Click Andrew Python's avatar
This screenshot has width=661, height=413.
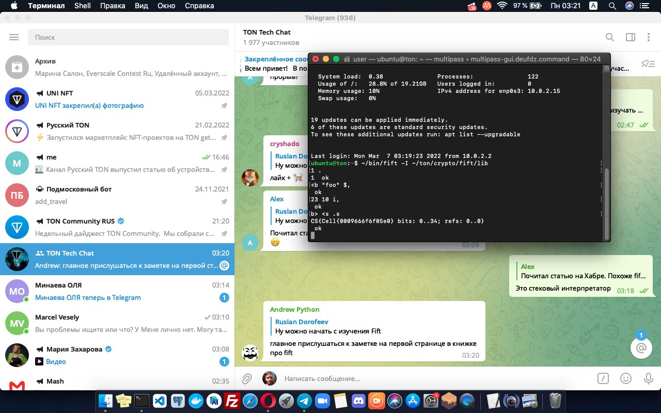[x=250, y=353]
